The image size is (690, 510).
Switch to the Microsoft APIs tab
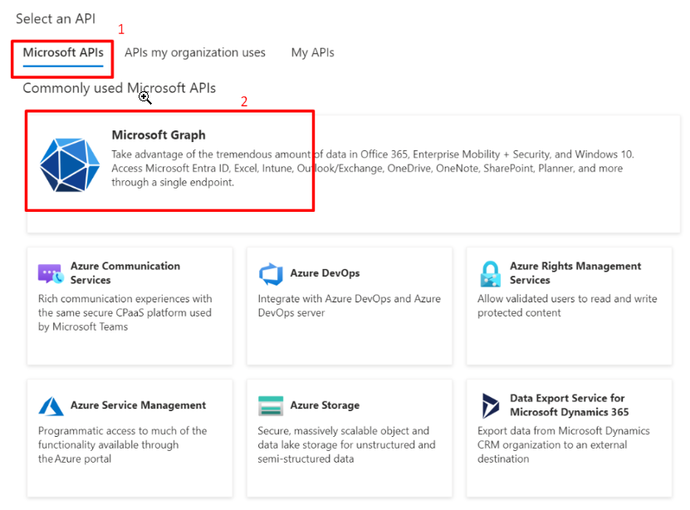point(63,52)
